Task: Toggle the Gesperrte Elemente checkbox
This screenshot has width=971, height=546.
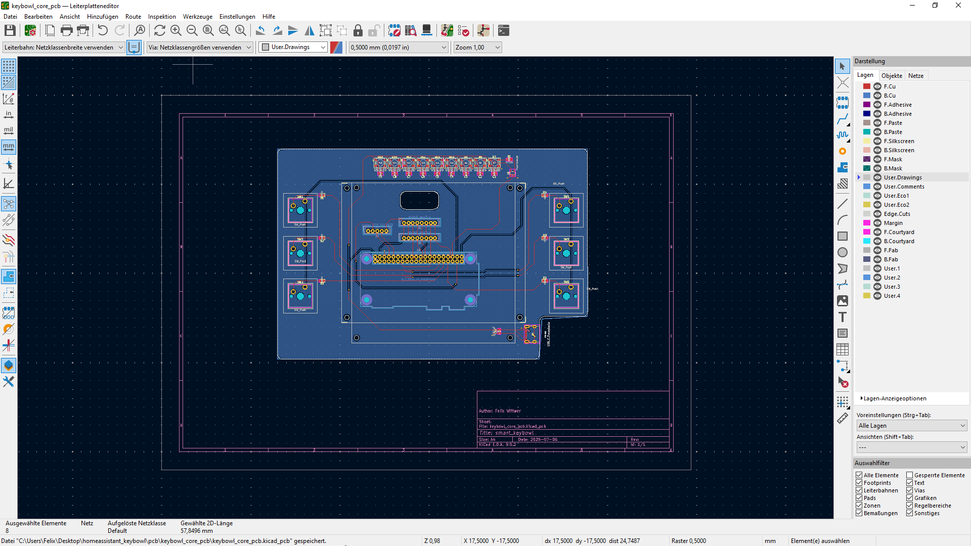Action: [909, 475]
